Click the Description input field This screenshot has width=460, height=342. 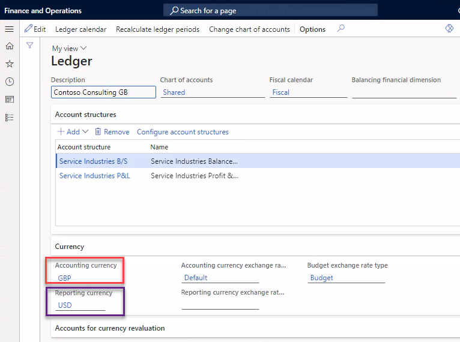click(103, 92)
